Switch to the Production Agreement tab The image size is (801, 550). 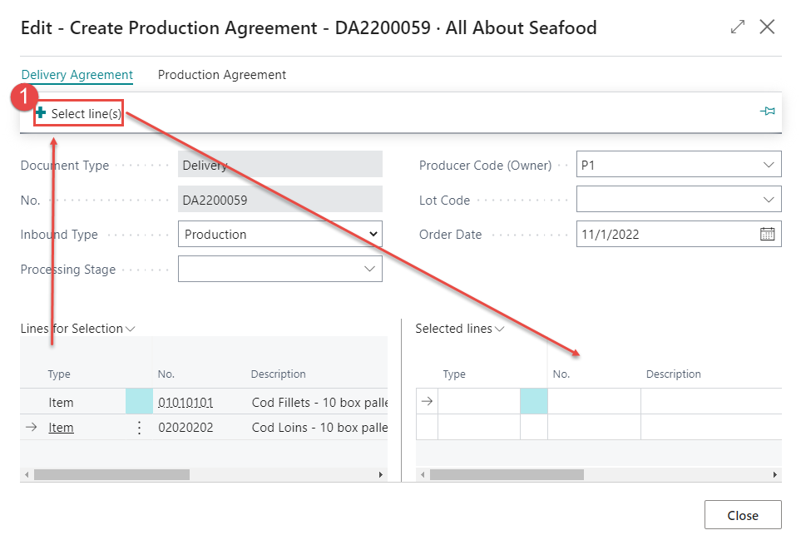point(222,75)
